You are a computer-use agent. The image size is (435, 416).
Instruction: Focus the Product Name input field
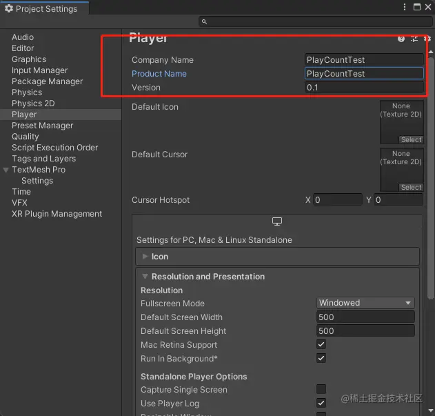(x=364, y=74)
